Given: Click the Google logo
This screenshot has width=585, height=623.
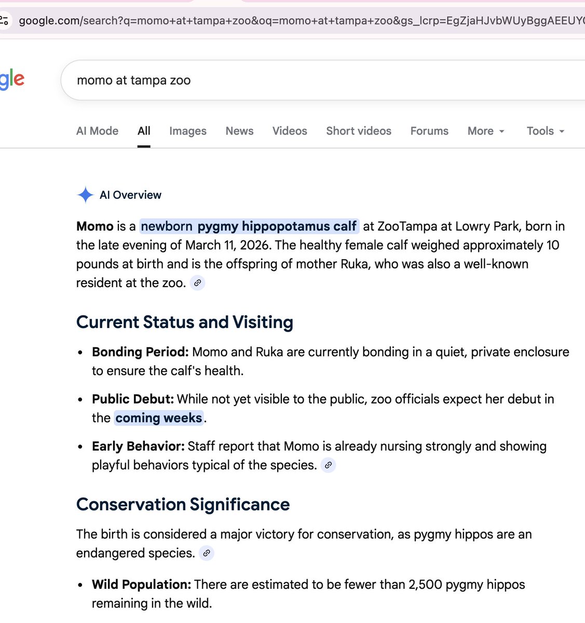Looking at the screenshot, I should [x=11, y=79].
